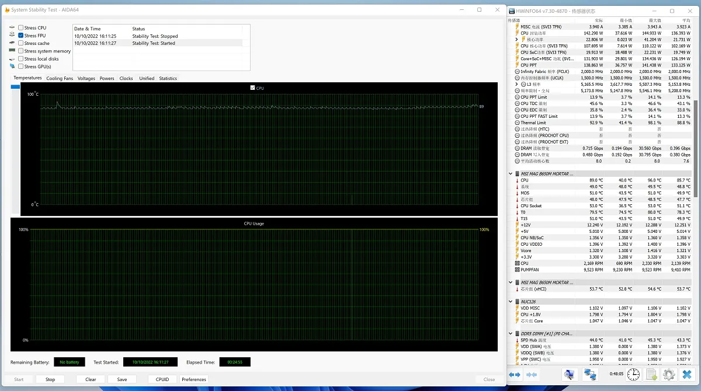Click the lightning icon next to Vcore

518,250
